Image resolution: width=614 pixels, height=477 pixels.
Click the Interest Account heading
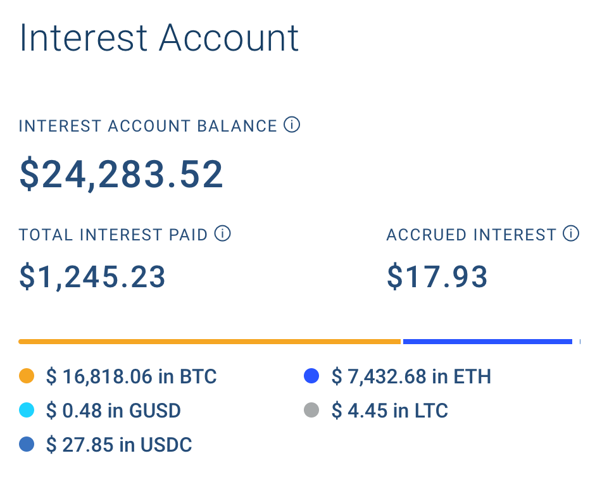click(x=159, y=38)
